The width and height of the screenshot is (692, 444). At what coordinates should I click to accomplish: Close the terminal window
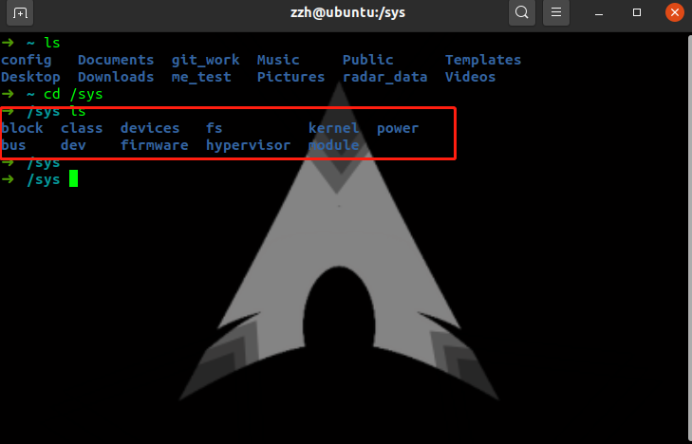coord(675,12)
